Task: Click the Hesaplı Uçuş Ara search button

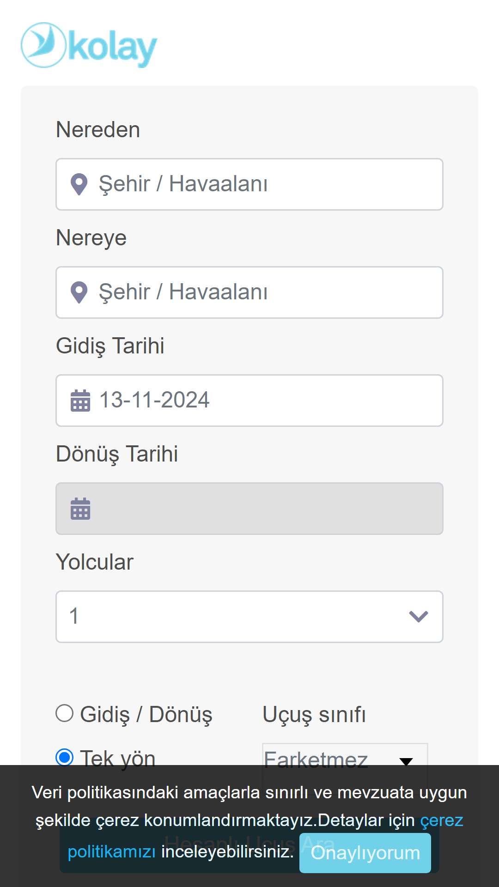Action: 249,844
